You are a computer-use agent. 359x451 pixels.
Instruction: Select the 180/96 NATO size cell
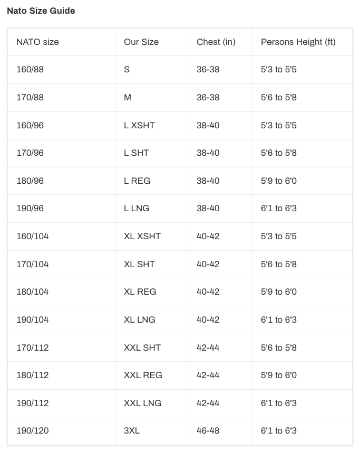(x=30, y=181)
